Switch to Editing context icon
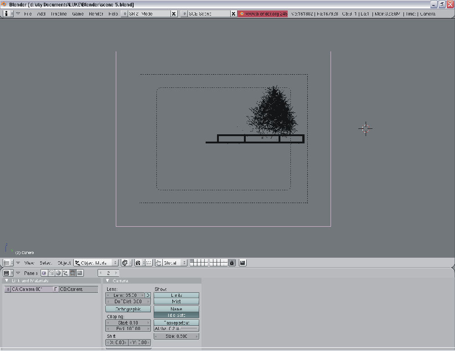 73,273
